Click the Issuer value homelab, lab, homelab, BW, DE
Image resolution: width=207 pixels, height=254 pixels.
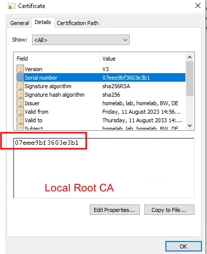click(x=140, y=103)
